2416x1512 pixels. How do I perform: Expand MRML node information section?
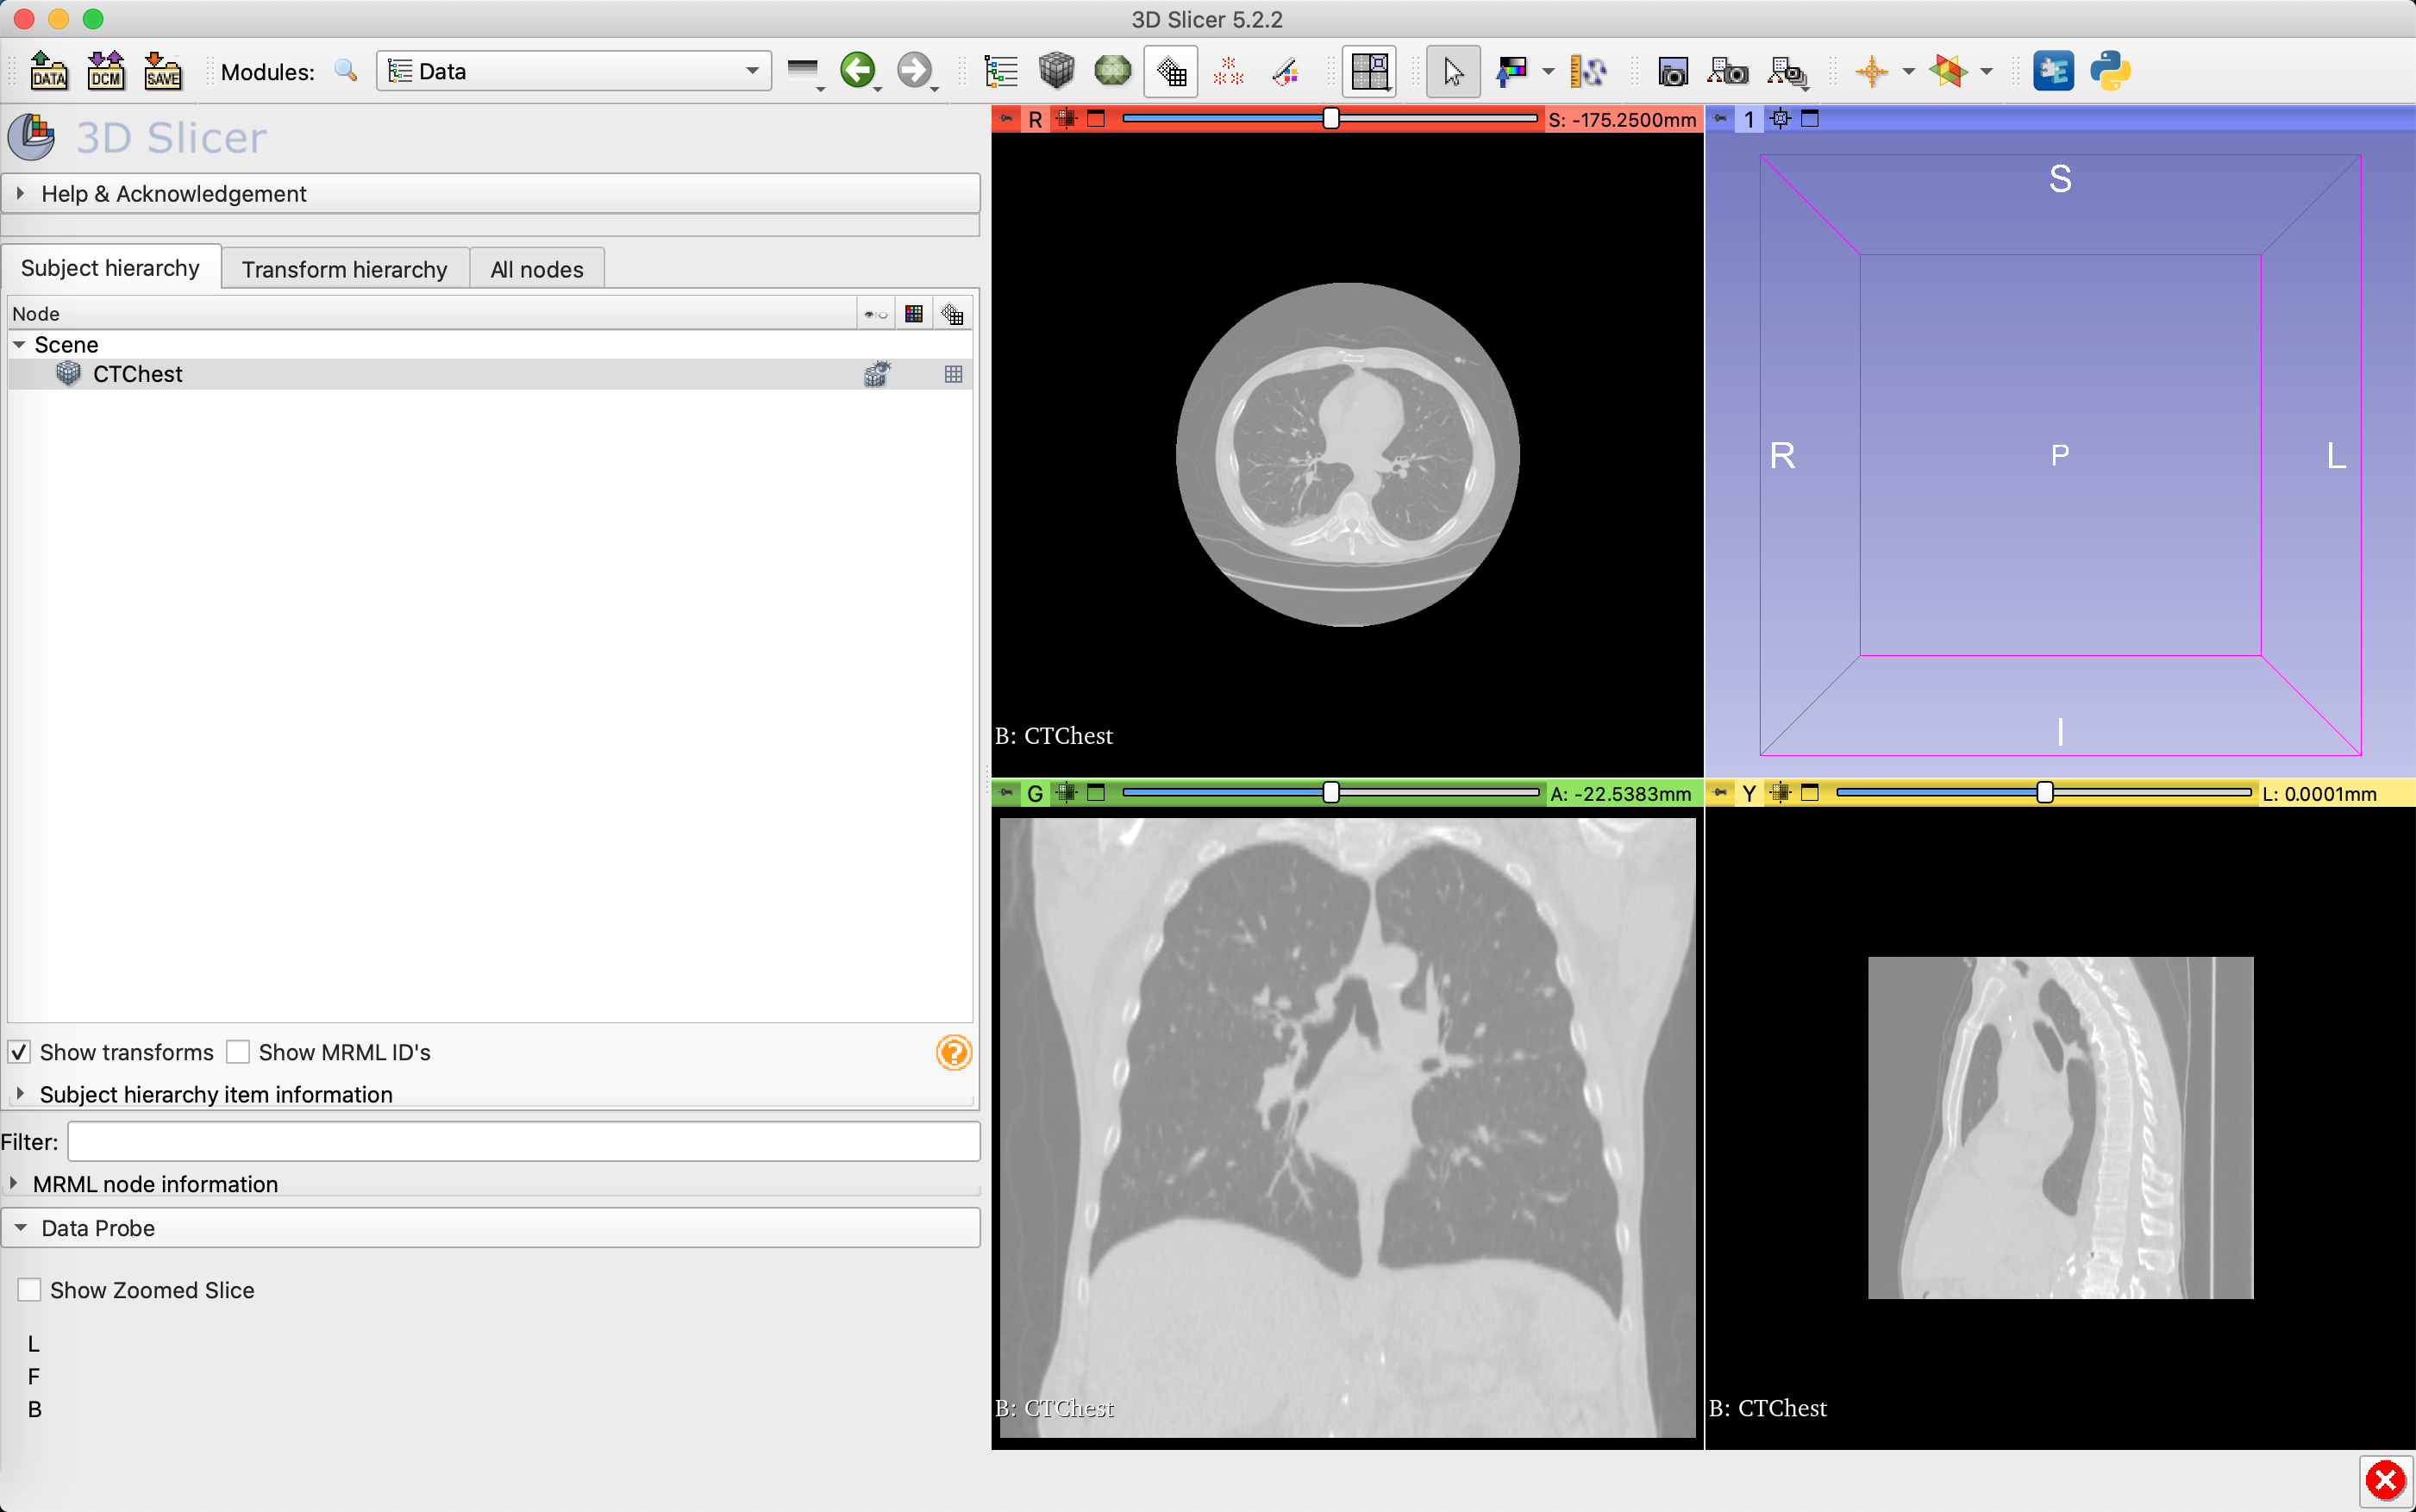click(155, 1184)
